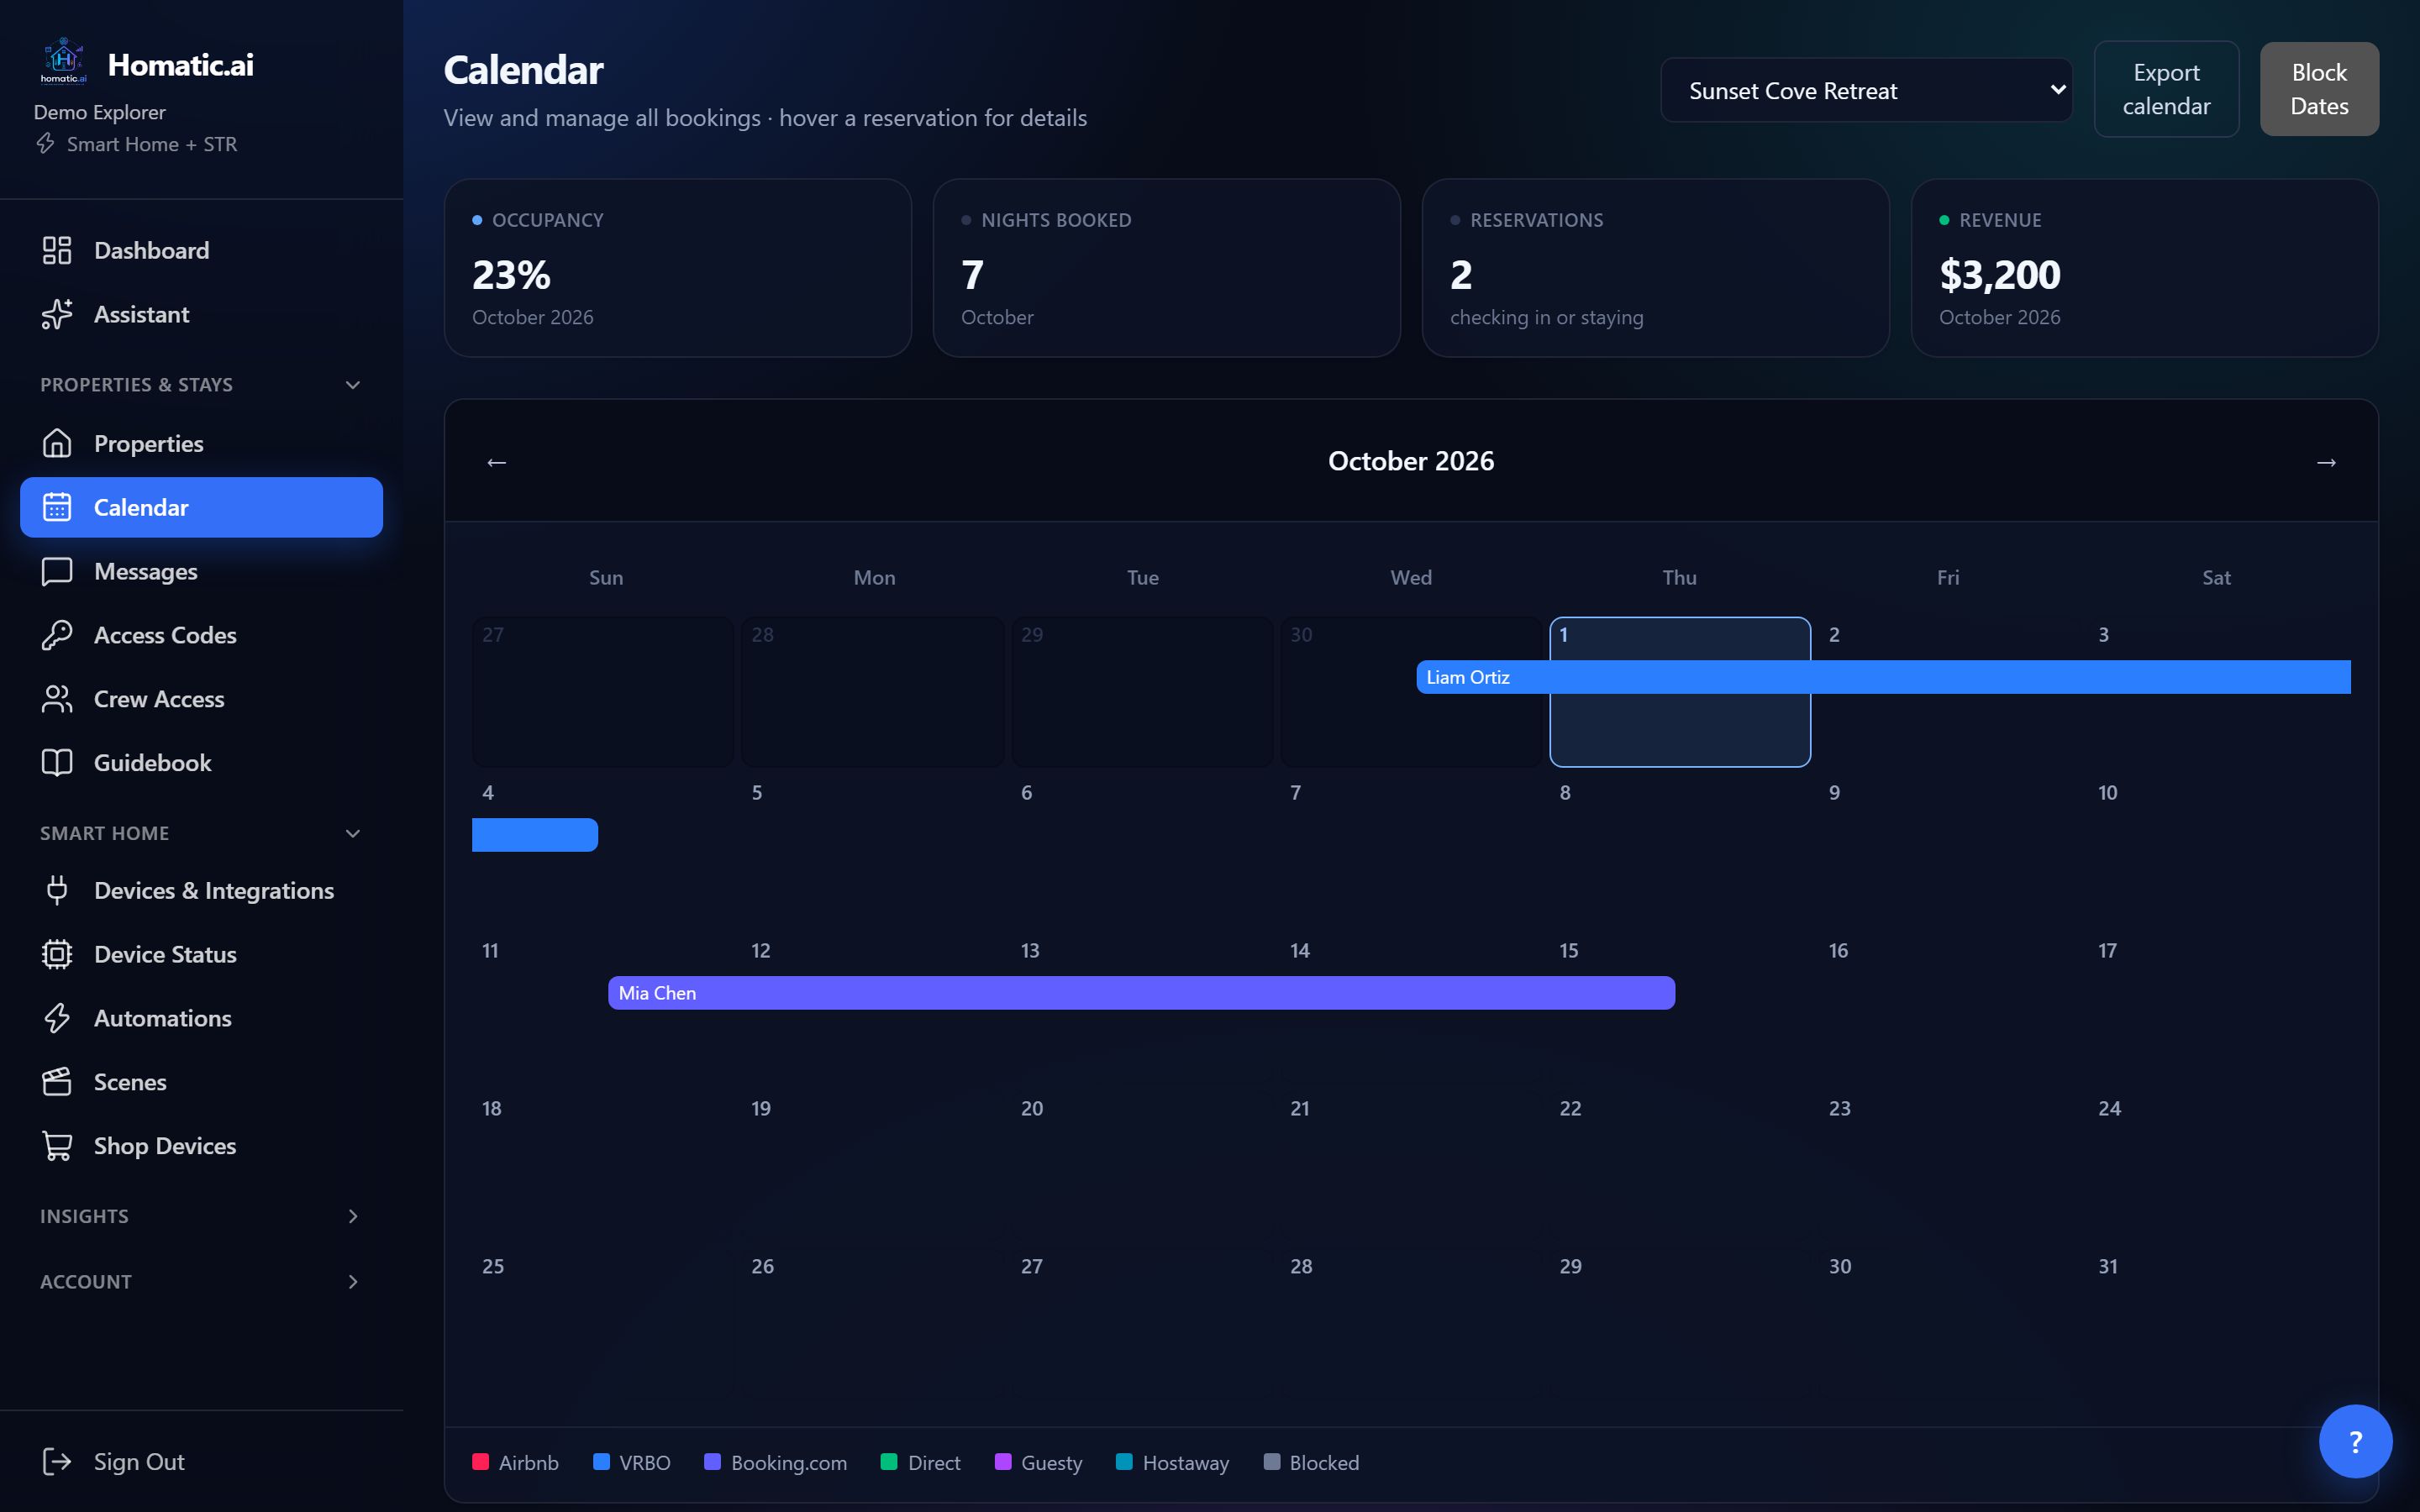Click Block Dates button
The image size is (2420, 1512).
coord(2319,89)
